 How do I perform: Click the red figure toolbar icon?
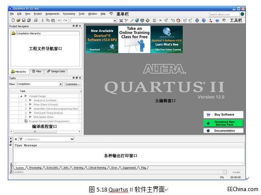pos(211,21)
